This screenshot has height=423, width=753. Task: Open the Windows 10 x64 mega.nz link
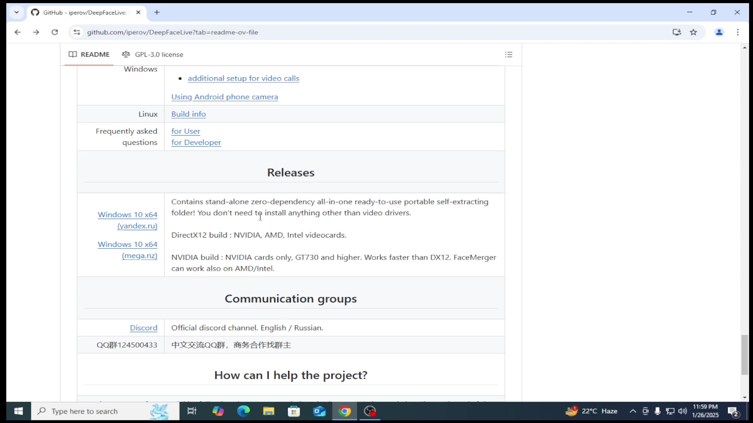coord(128,249)
